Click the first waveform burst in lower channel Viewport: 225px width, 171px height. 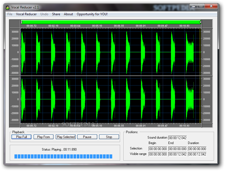point(23,99)
